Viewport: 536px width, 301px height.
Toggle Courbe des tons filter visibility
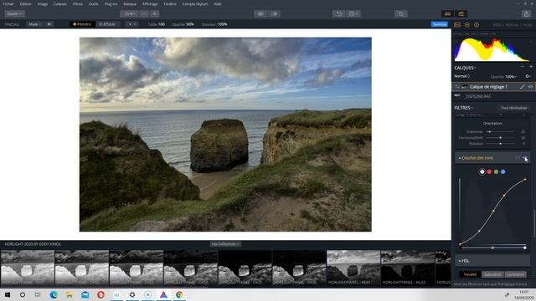[525, 158]
